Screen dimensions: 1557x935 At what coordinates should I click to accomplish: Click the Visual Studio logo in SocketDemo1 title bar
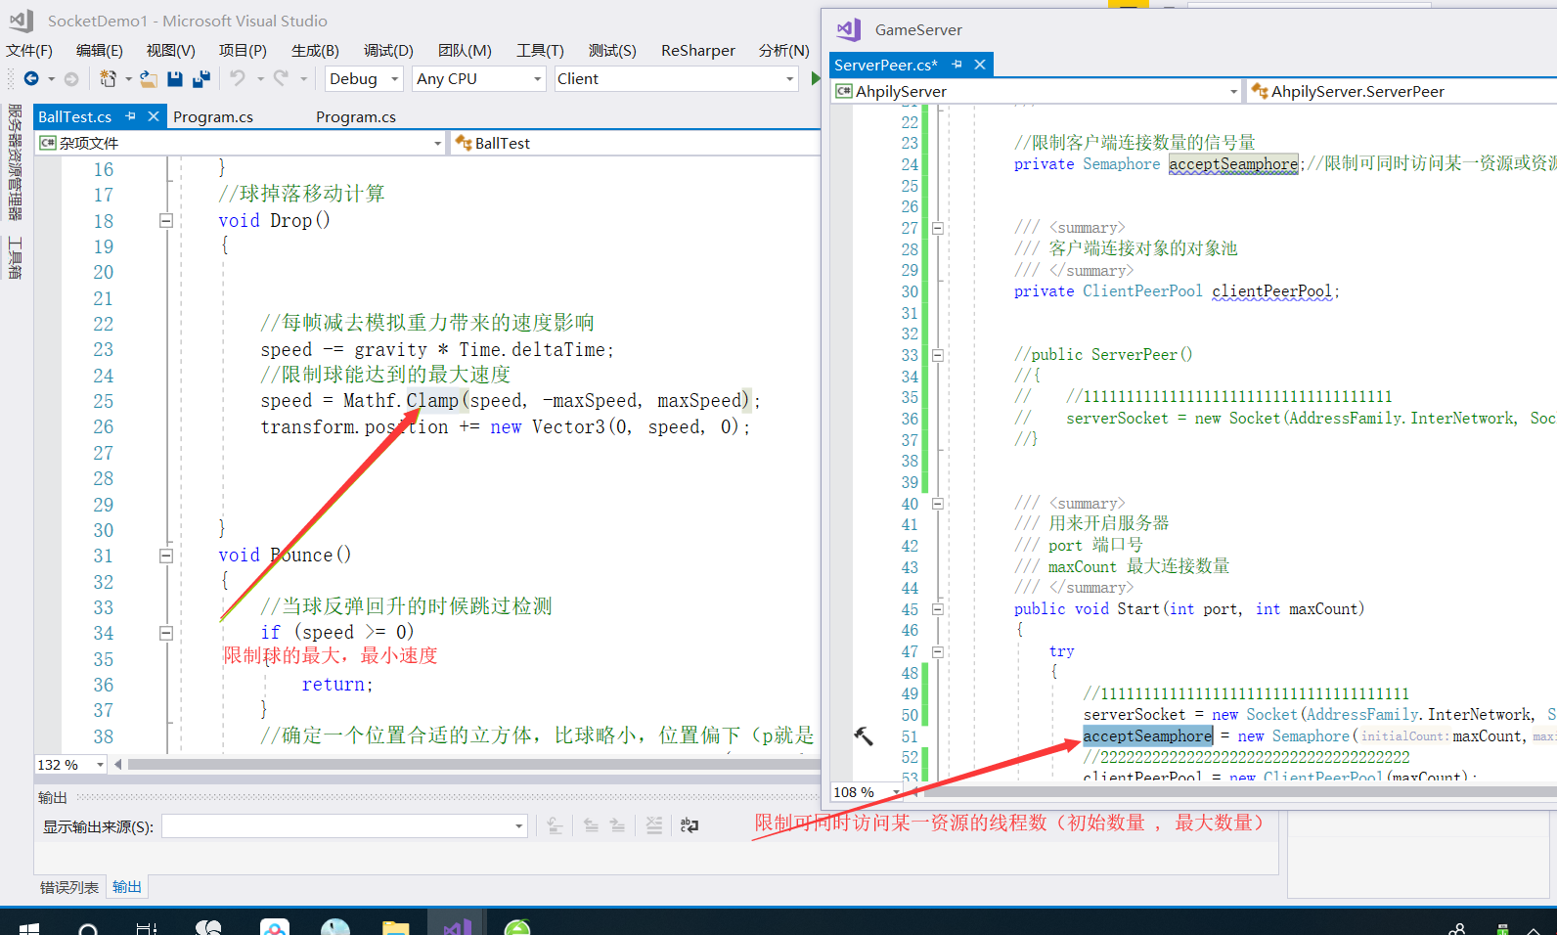click(x=22, y=21)
